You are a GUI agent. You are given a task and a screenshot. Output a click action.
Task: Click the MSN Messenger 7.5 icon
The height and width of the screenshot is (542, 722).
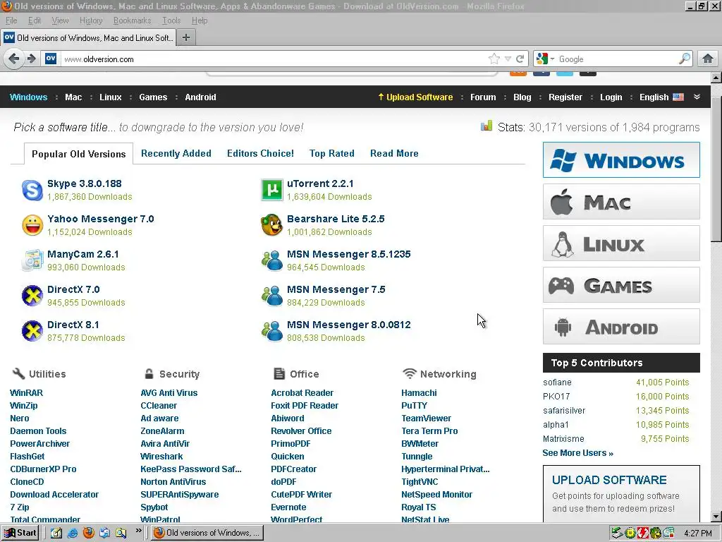click(x=271, y=296)
